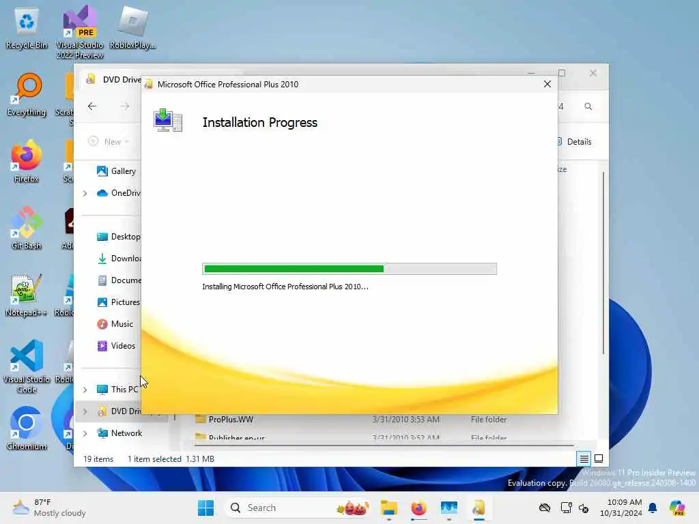Click the New button in File Explorer
Viewport: 699px width, 524px height.
[109, 141]
